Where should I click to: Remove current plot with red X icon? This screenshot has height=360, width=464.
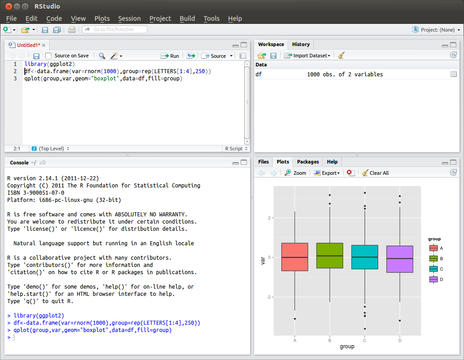tap(350, 173)
